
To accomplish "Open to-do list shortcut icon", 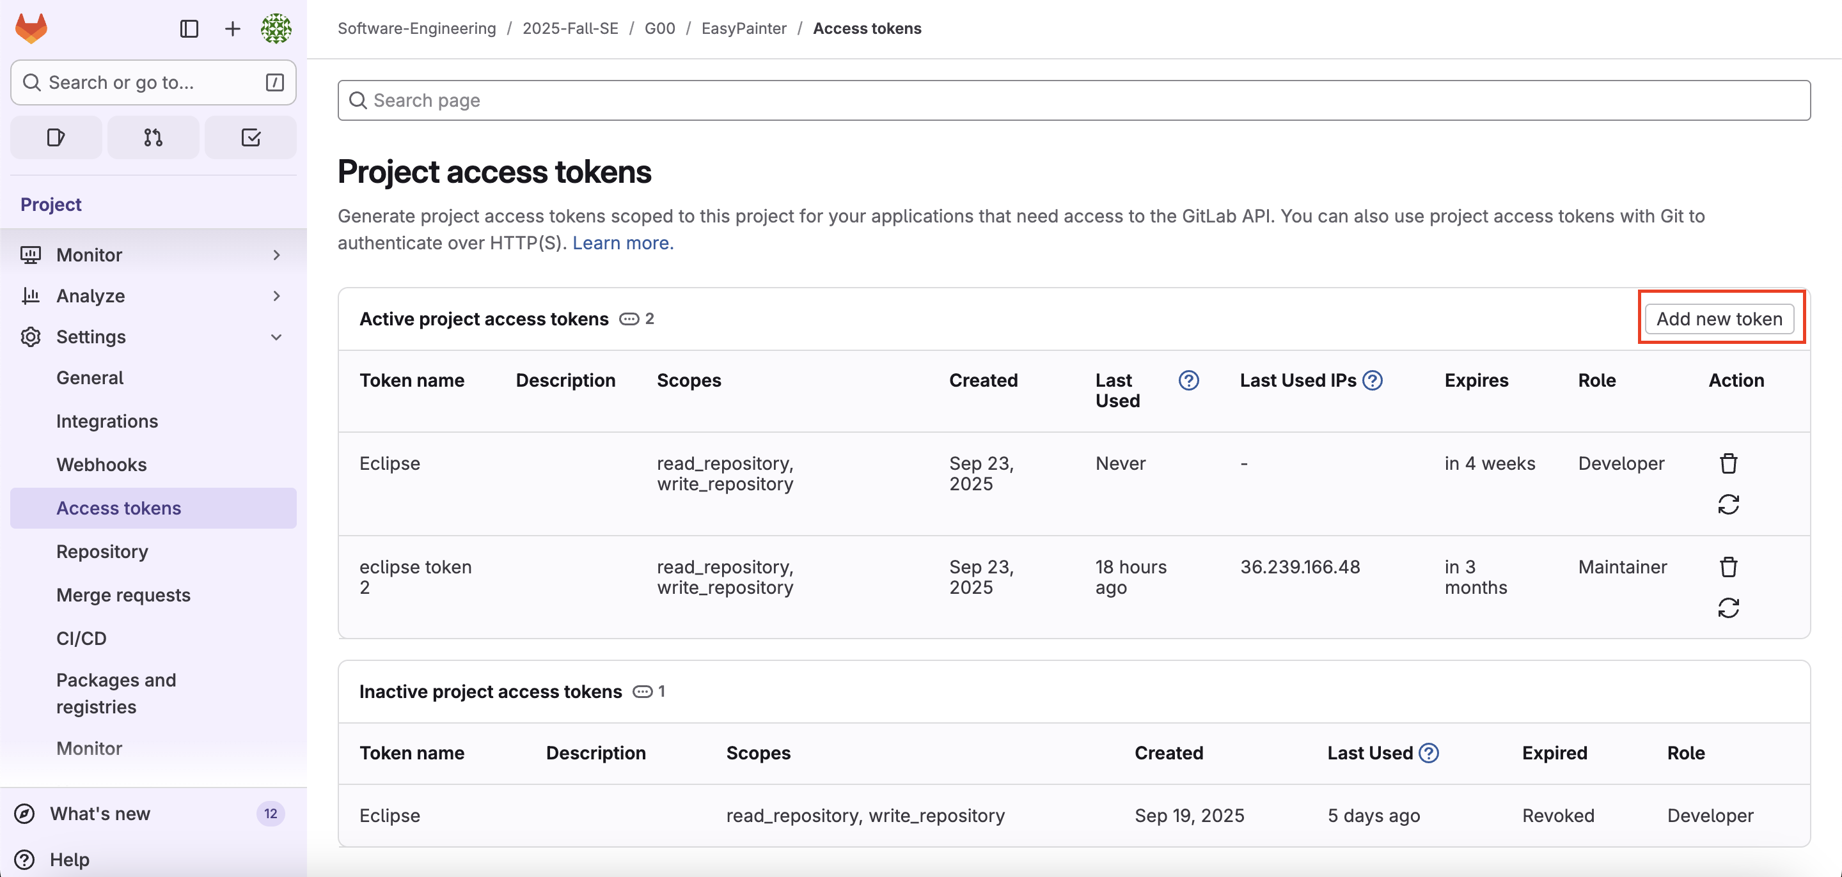I will click(250, 137).
